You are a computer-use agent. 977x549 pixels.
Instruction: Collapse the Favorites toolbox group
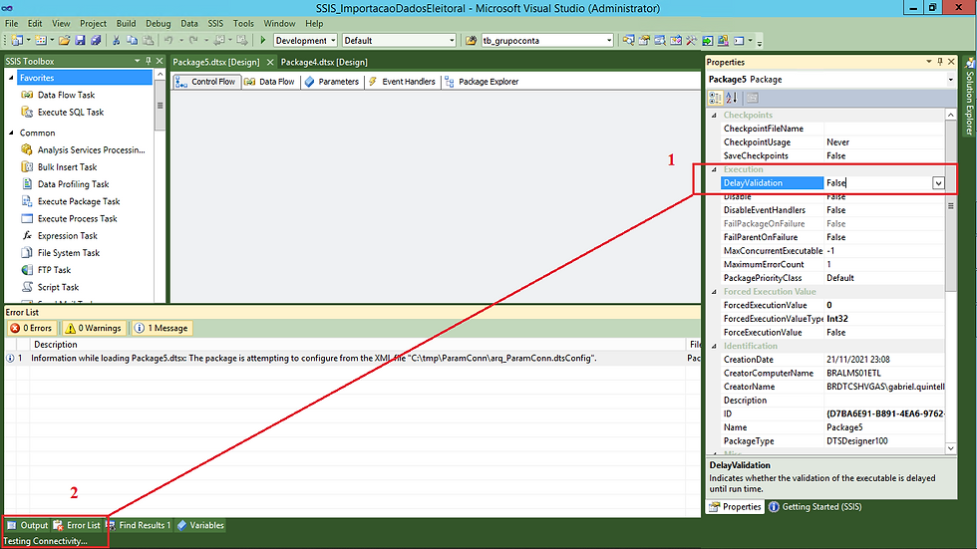pyautogui.click(x=11, y=78)
